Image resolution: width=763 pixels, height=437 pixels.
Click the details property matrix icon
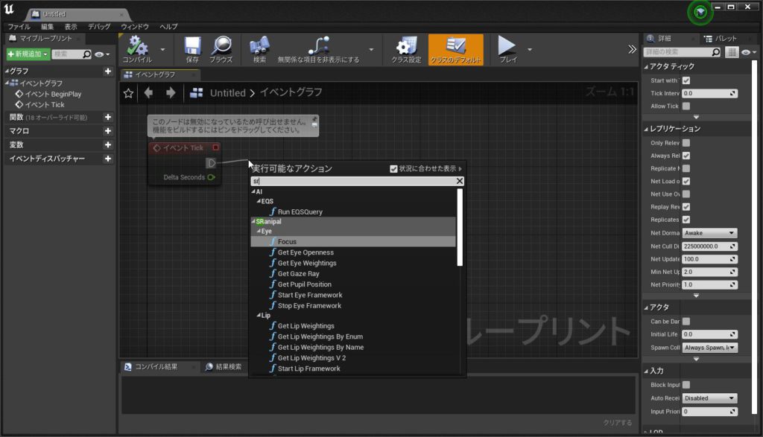[732, 52]
